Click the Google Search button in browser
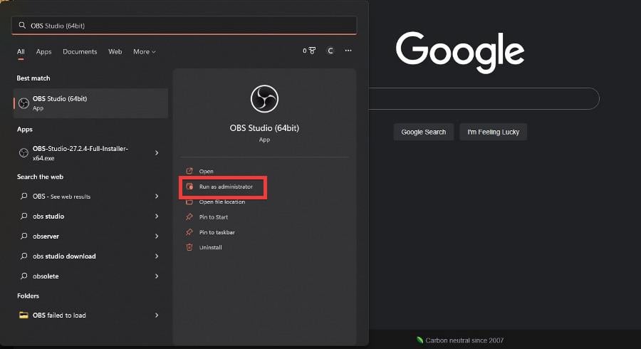 point(424,132)
